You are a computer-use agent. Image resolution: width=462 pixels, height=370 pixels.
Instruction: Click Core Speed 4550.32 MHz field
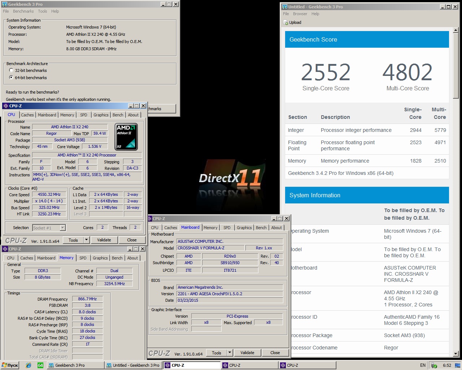point(49,194)
